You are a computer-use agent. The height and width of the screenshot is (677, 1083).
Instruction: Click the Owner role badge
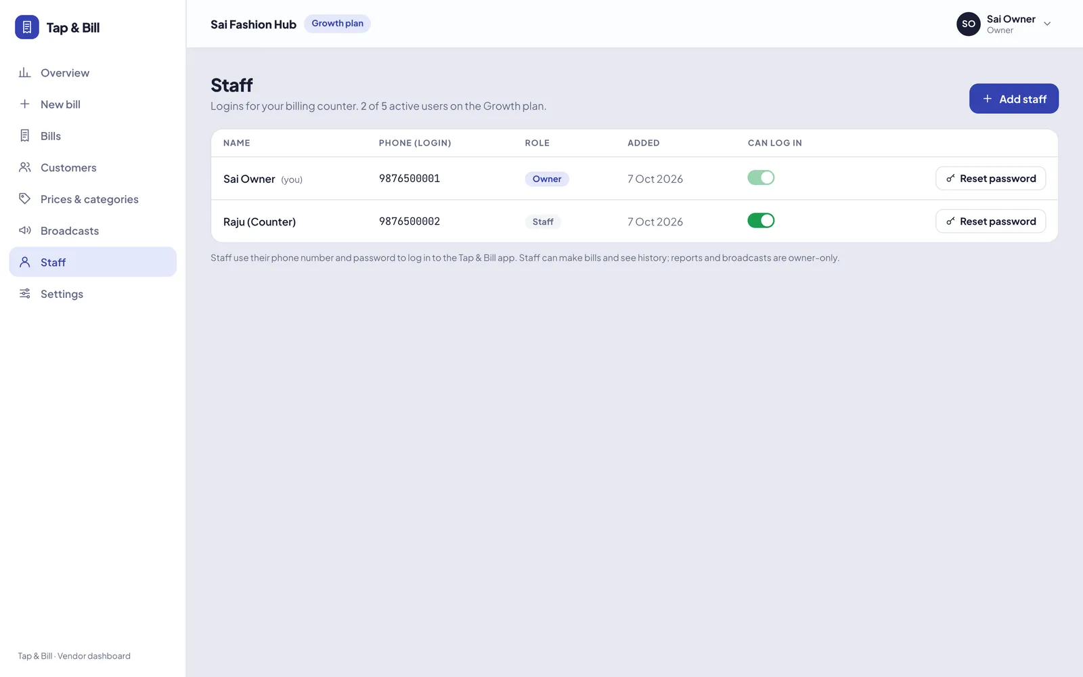pyautogui.click(x=547, y=179)
